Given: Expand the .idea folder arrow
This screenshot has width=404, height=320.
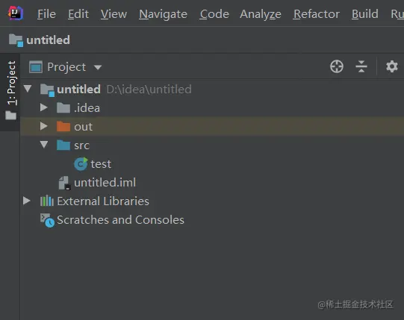Looking at the screenshot, I should click(x=43, y=107).
